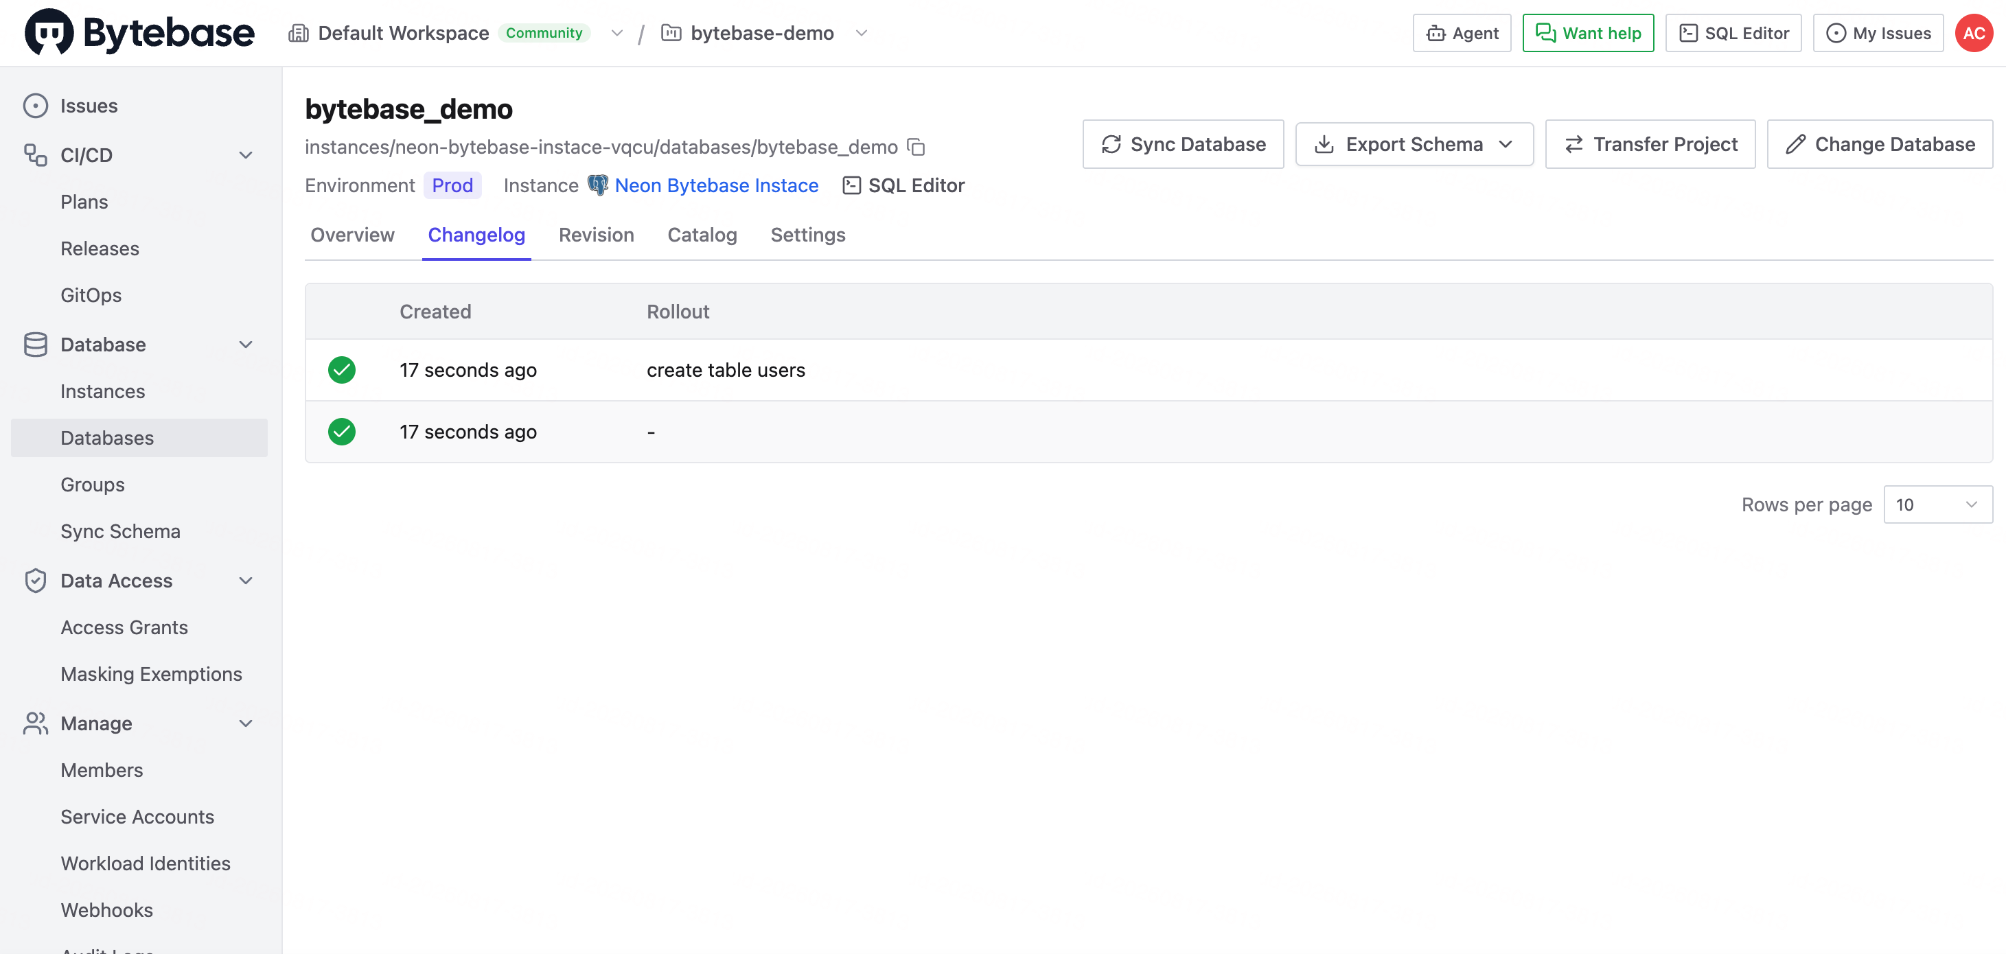The height and width of the screenshot is (954, 2006).
Task: Switch to the Revision tab
Action: [596, 235]
